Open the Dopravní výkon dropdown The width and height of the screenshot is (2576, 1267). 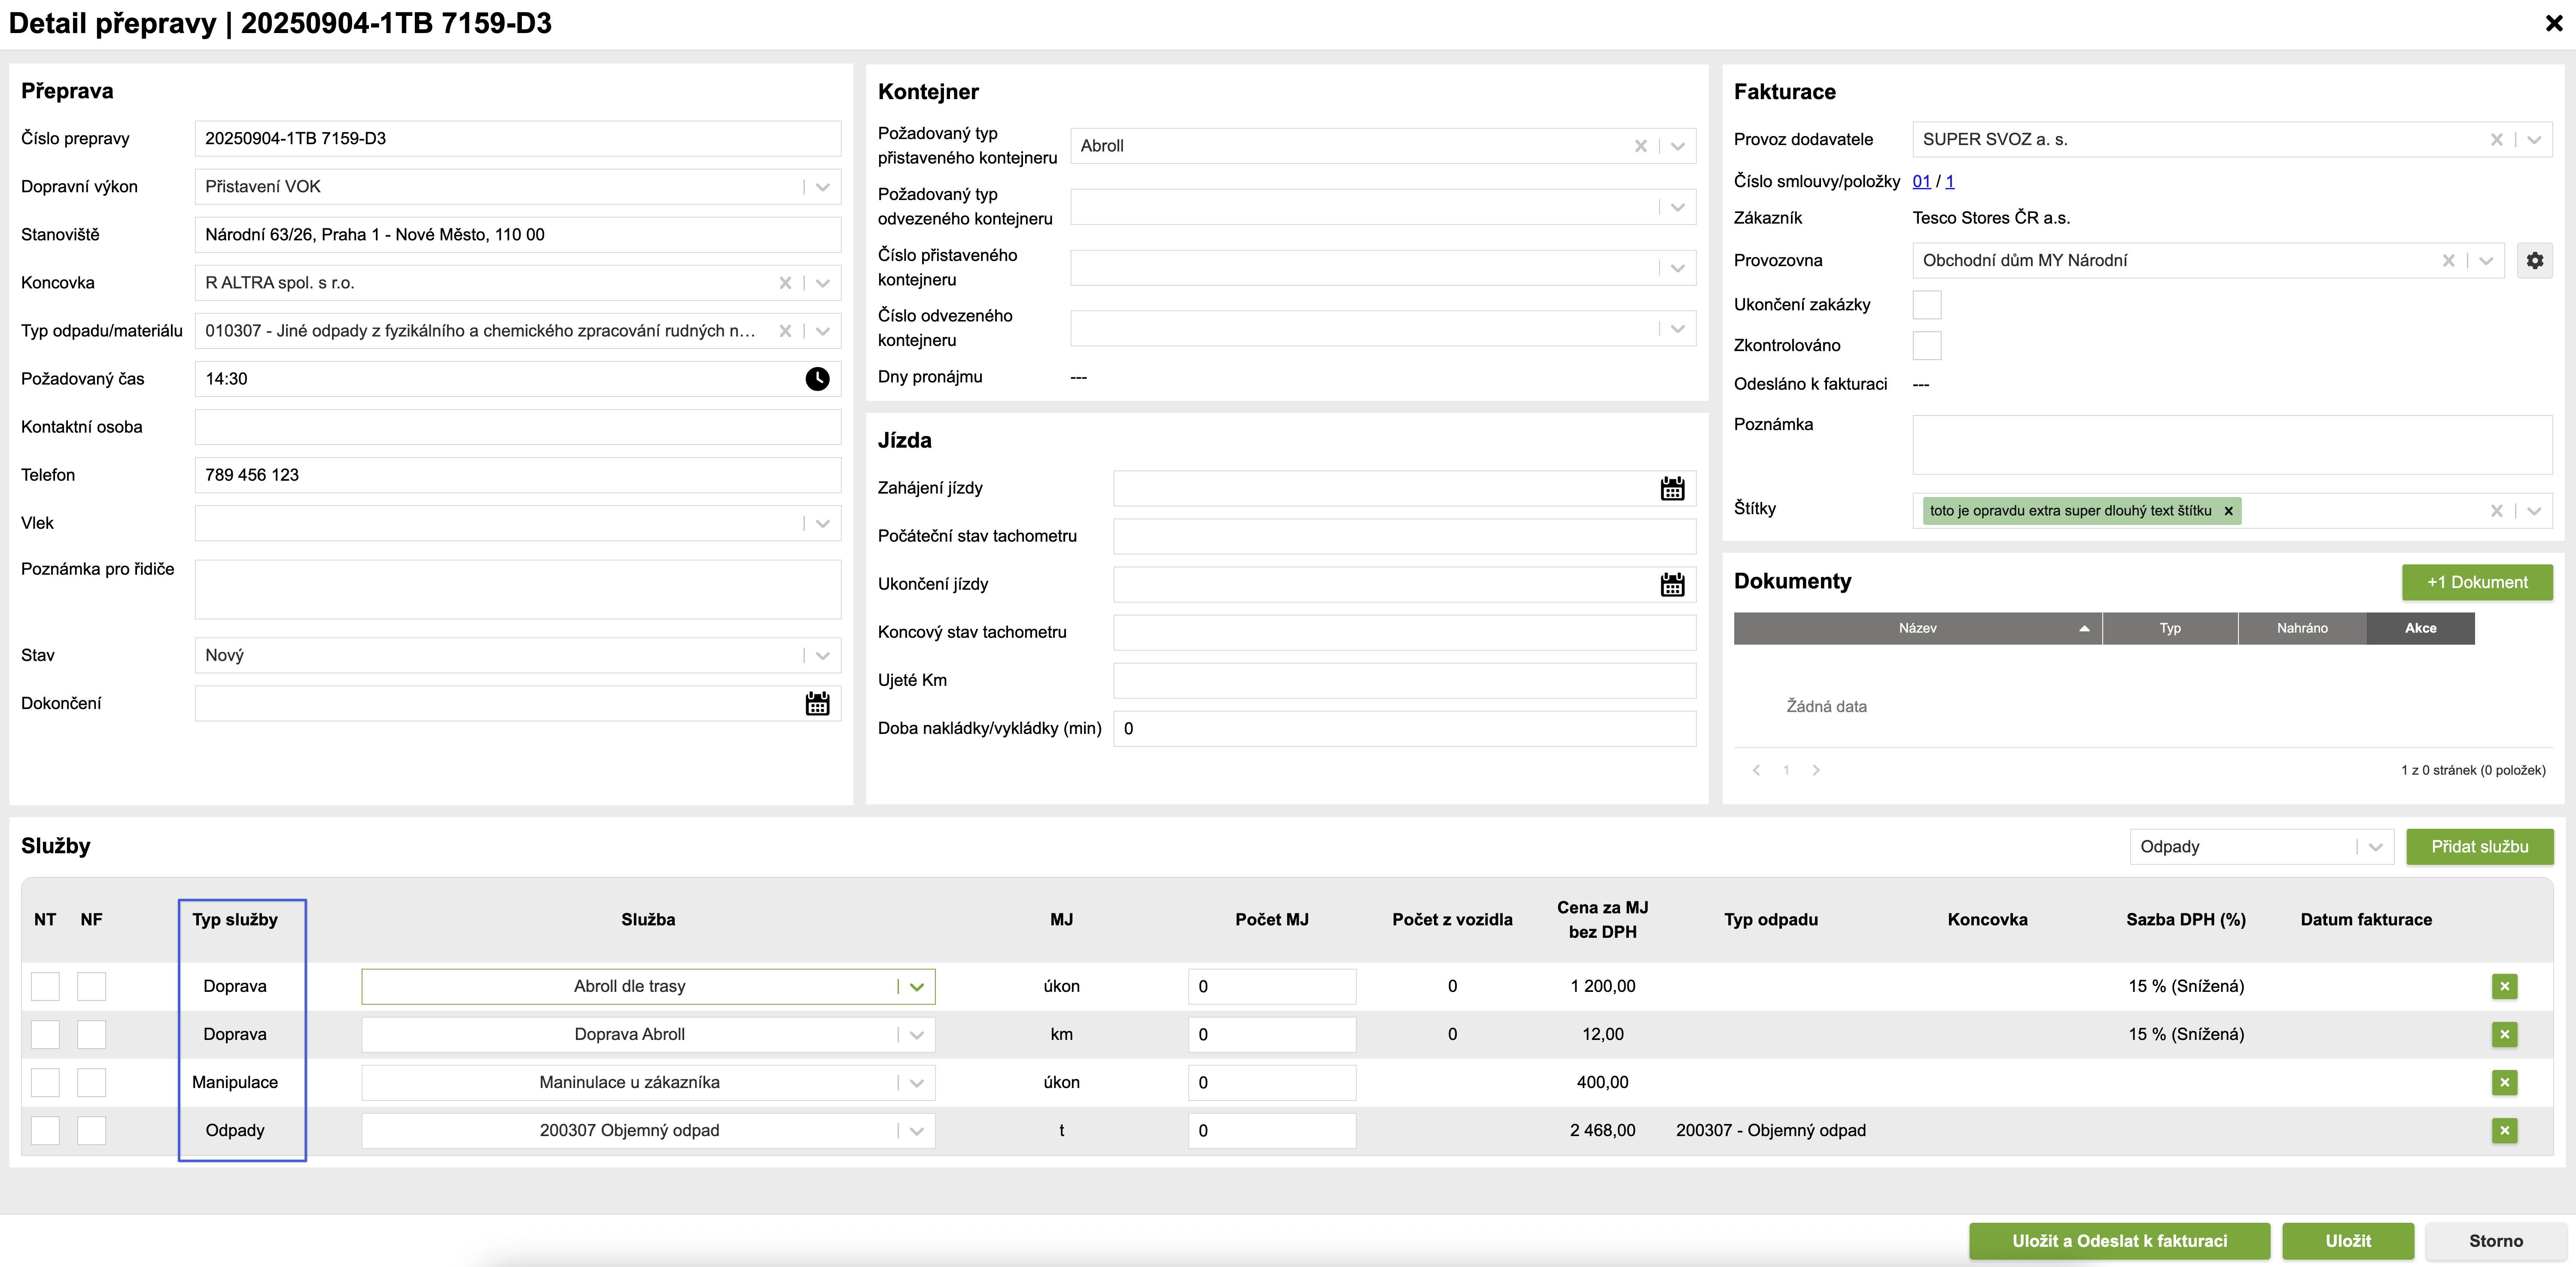[822, 187]
